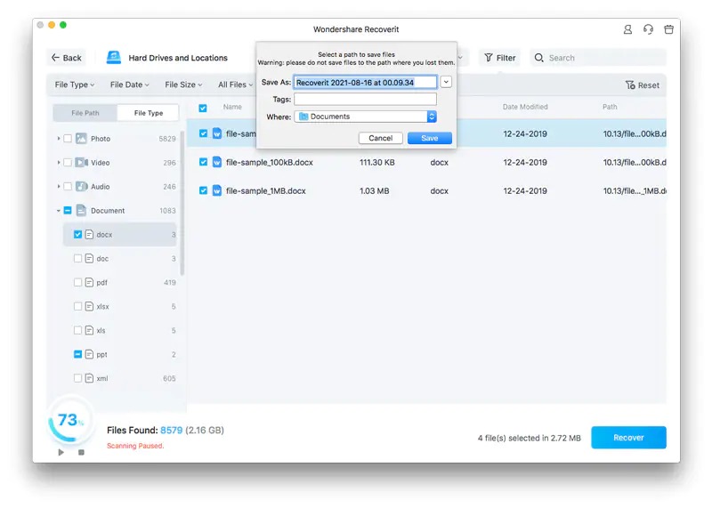The image size is (712, 508).
Task: Click the Filter funnel icon
Action: (488, 58)
